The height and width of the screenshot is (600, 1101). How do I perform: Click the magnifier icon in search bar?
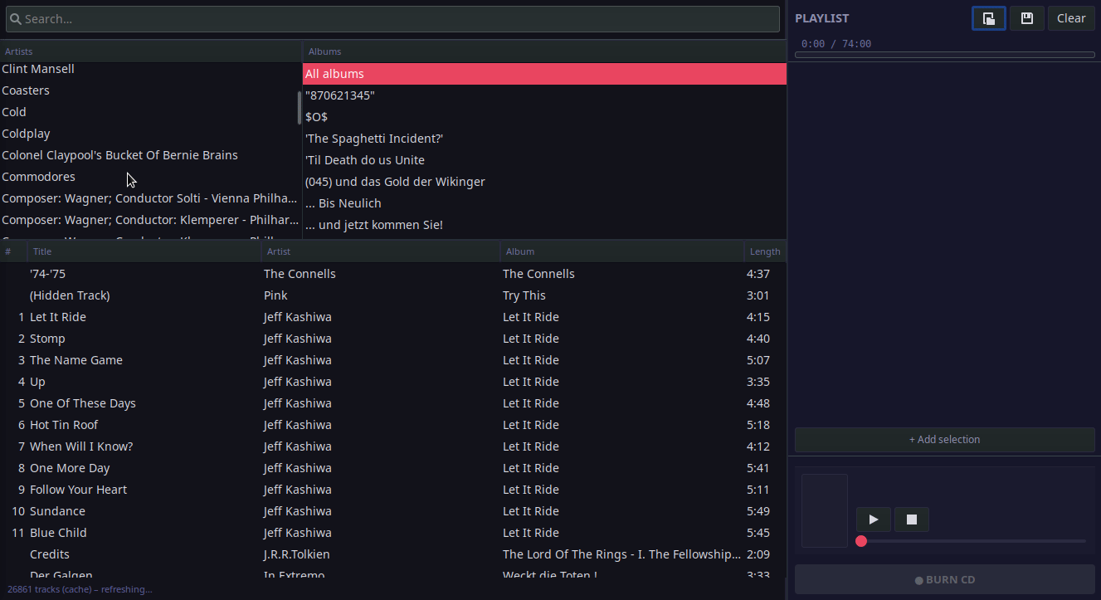14,18
